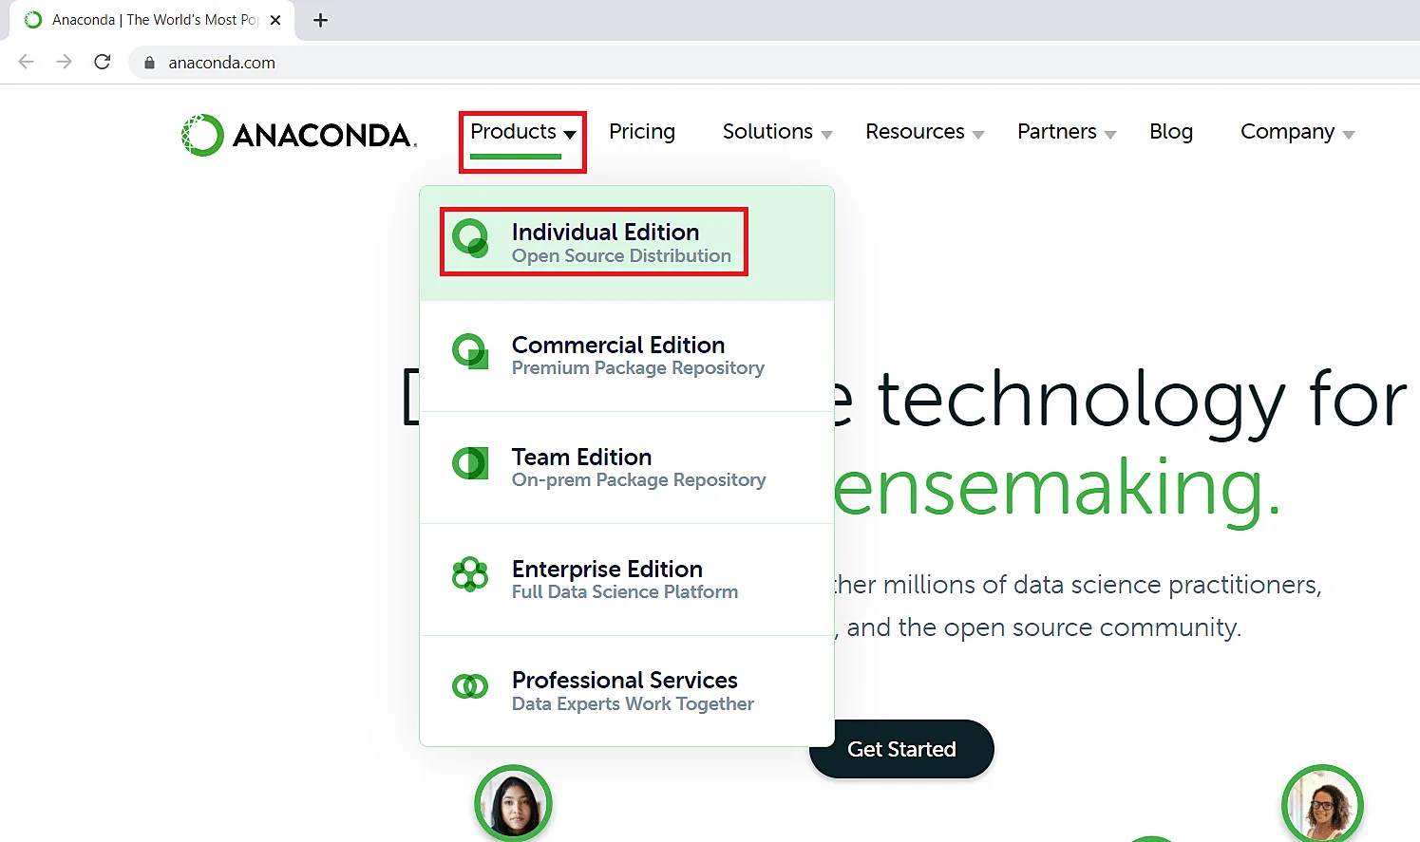This screenshot has height=842, width=1420.
Task: Go back using the browser back arrow
Action: tap(27, 63)
